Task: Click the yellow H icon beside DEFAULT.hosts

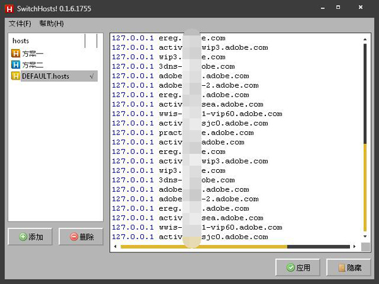Action: click(16, 76)
